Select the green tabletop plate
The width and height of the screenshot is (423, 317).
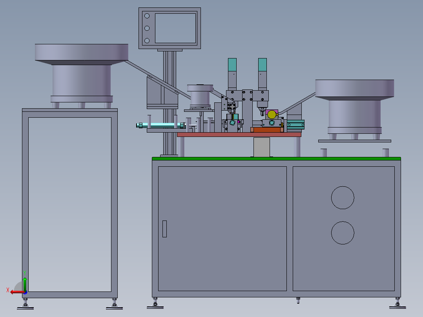pos(276,158)
